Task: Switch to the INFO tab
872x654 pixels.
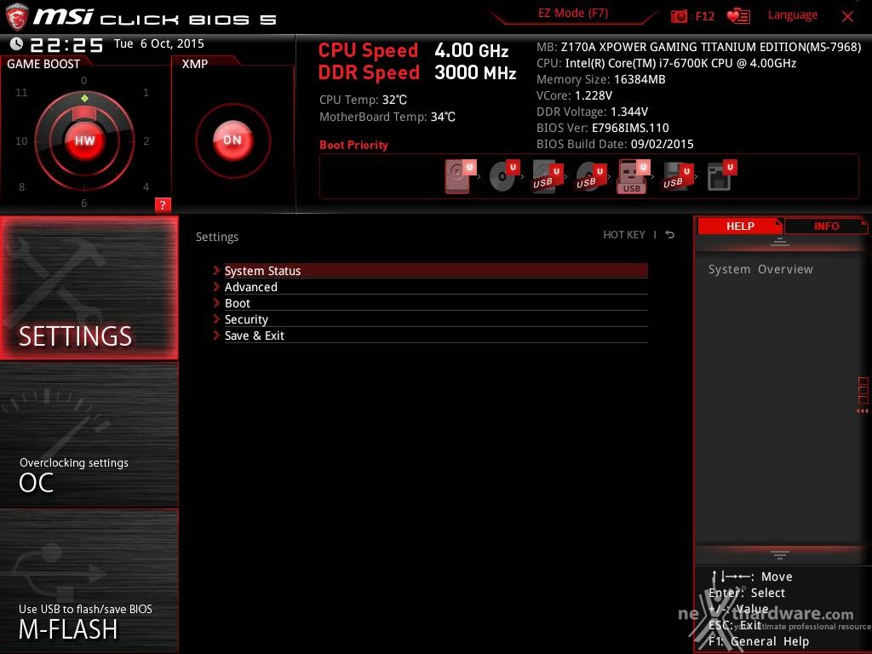Action: point(826,226)
